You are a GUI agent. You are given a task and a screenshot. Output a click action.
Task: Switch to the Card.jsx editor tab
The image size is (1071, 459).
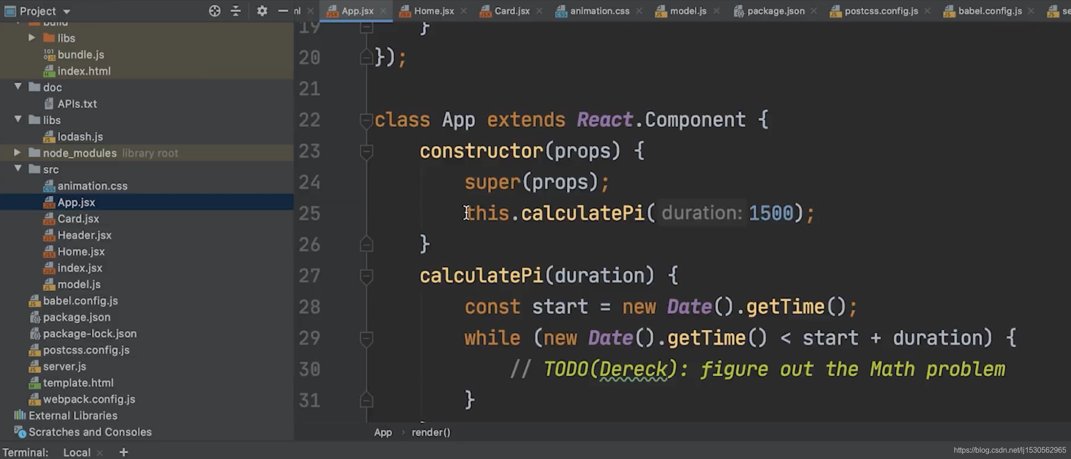pyautogui.click(x=512, y=11)
